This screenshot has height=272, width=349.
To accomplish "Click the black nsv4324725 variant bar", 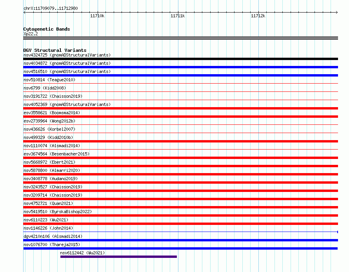I will pos(180,59).
